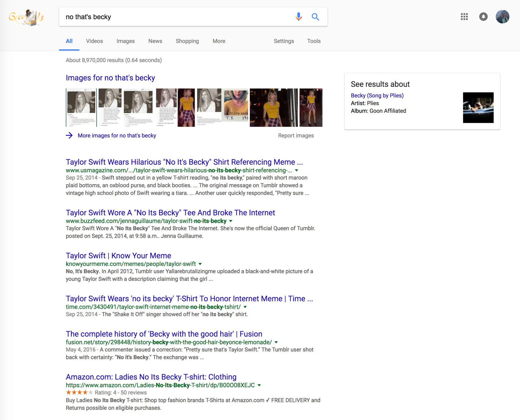Click the fusion.net green URL text
This screenshot has width=520, height=420.
169,342
